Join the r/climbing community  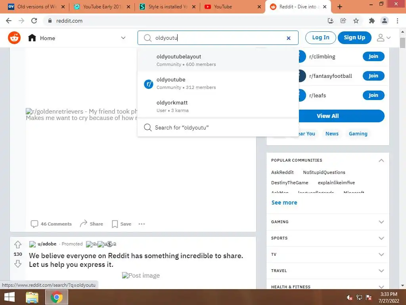tap(373, 56)
